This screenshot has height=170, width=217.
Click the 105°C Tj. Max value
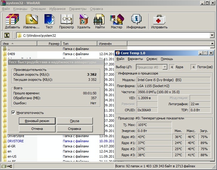[154, 125]
